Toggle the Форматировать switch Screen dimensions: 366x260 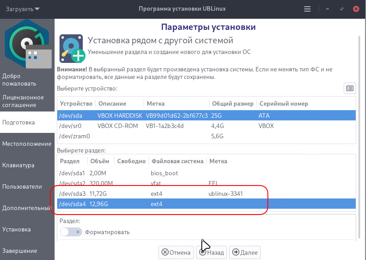(x=71, y=232)
